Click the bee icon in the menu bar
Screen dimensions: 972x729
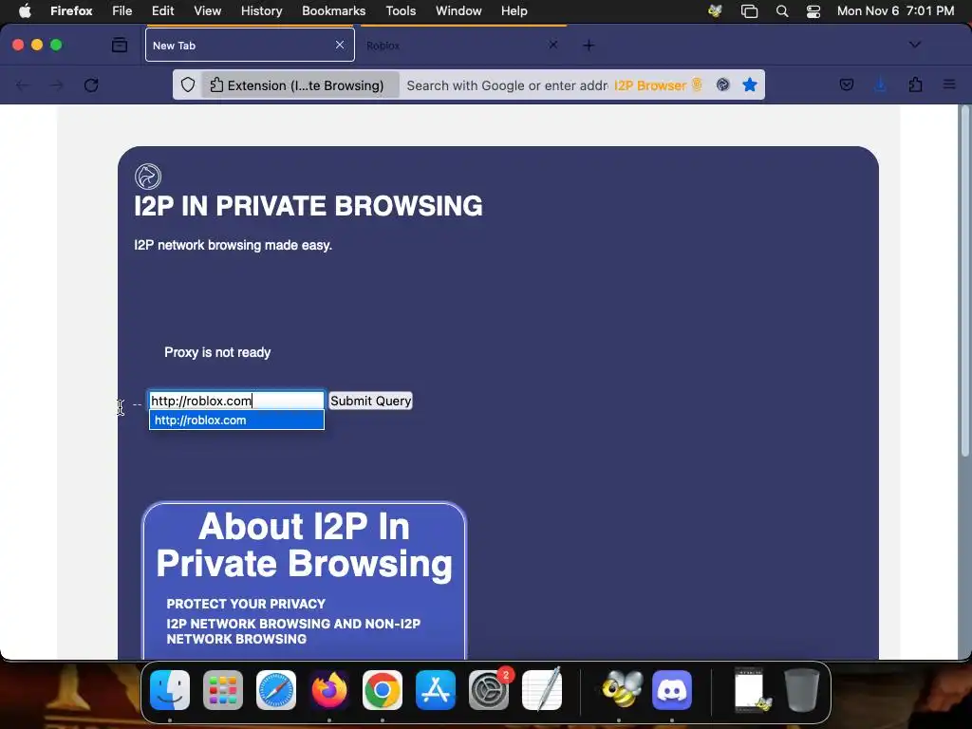pos(715,11)
